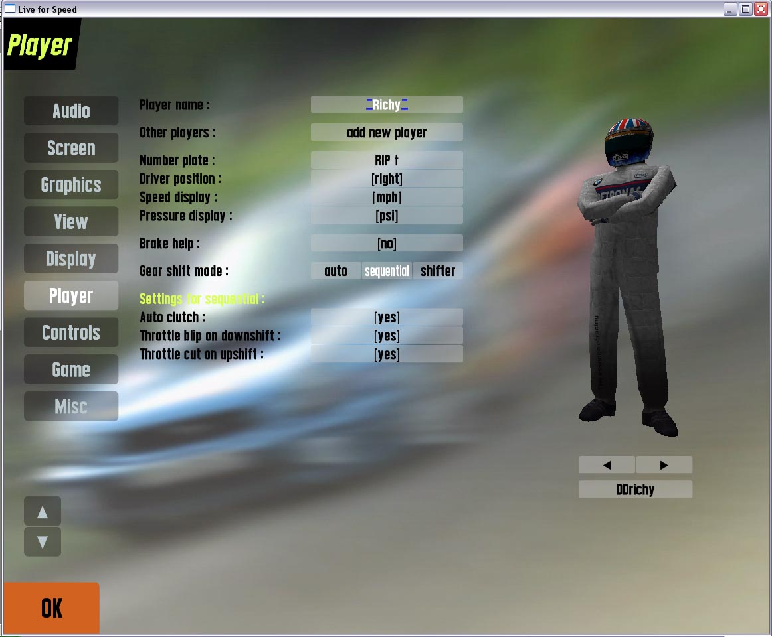Minimize the Live for Speed window

pyautogui.click(x=730, y=9)
